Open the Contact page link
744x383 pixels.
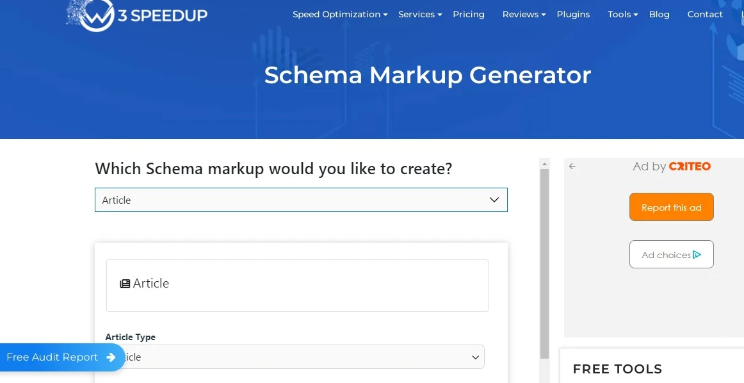coord(705,14)
